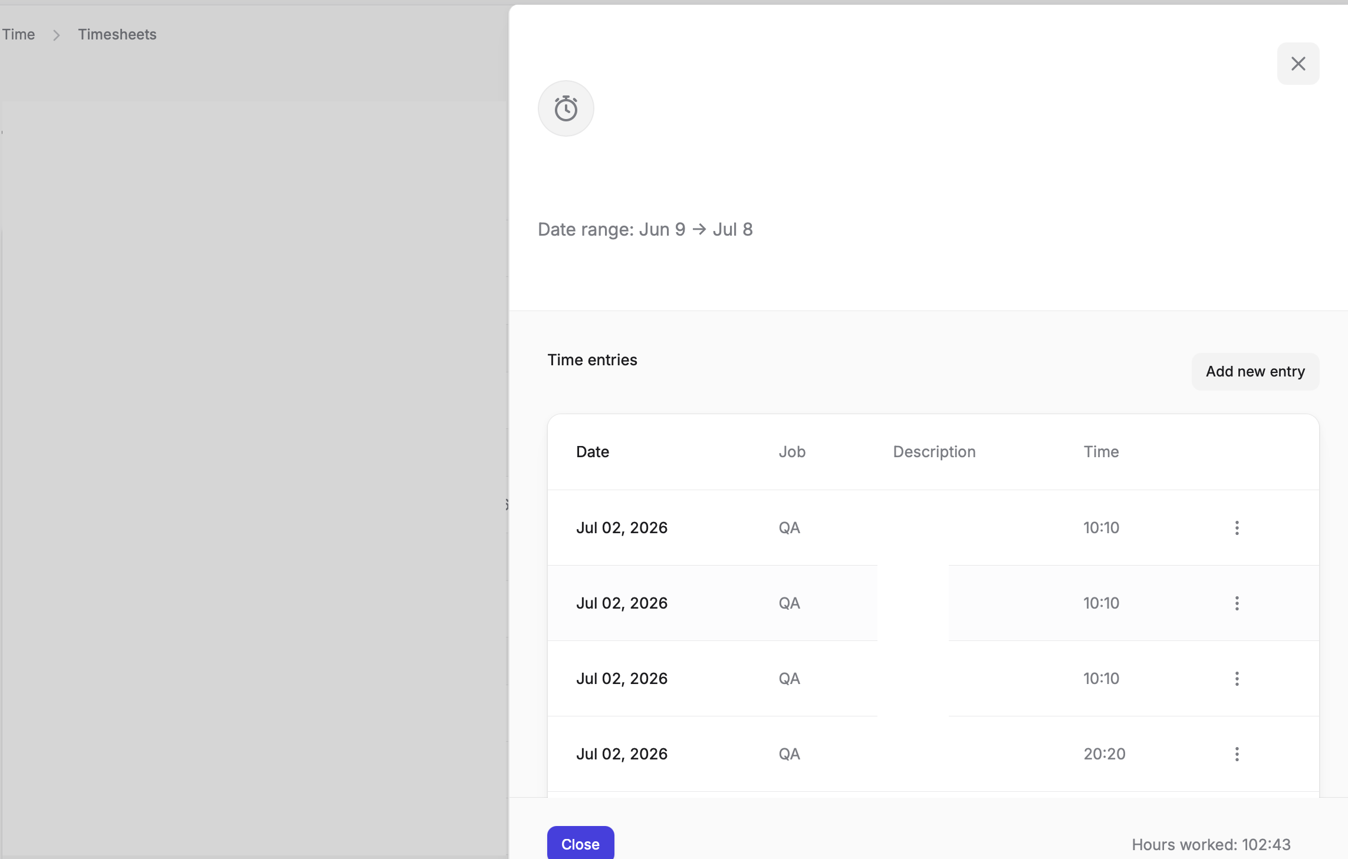Click the breadcrumb chevron separator
This screenshot has height=859, width=1348.
[57, 35]
